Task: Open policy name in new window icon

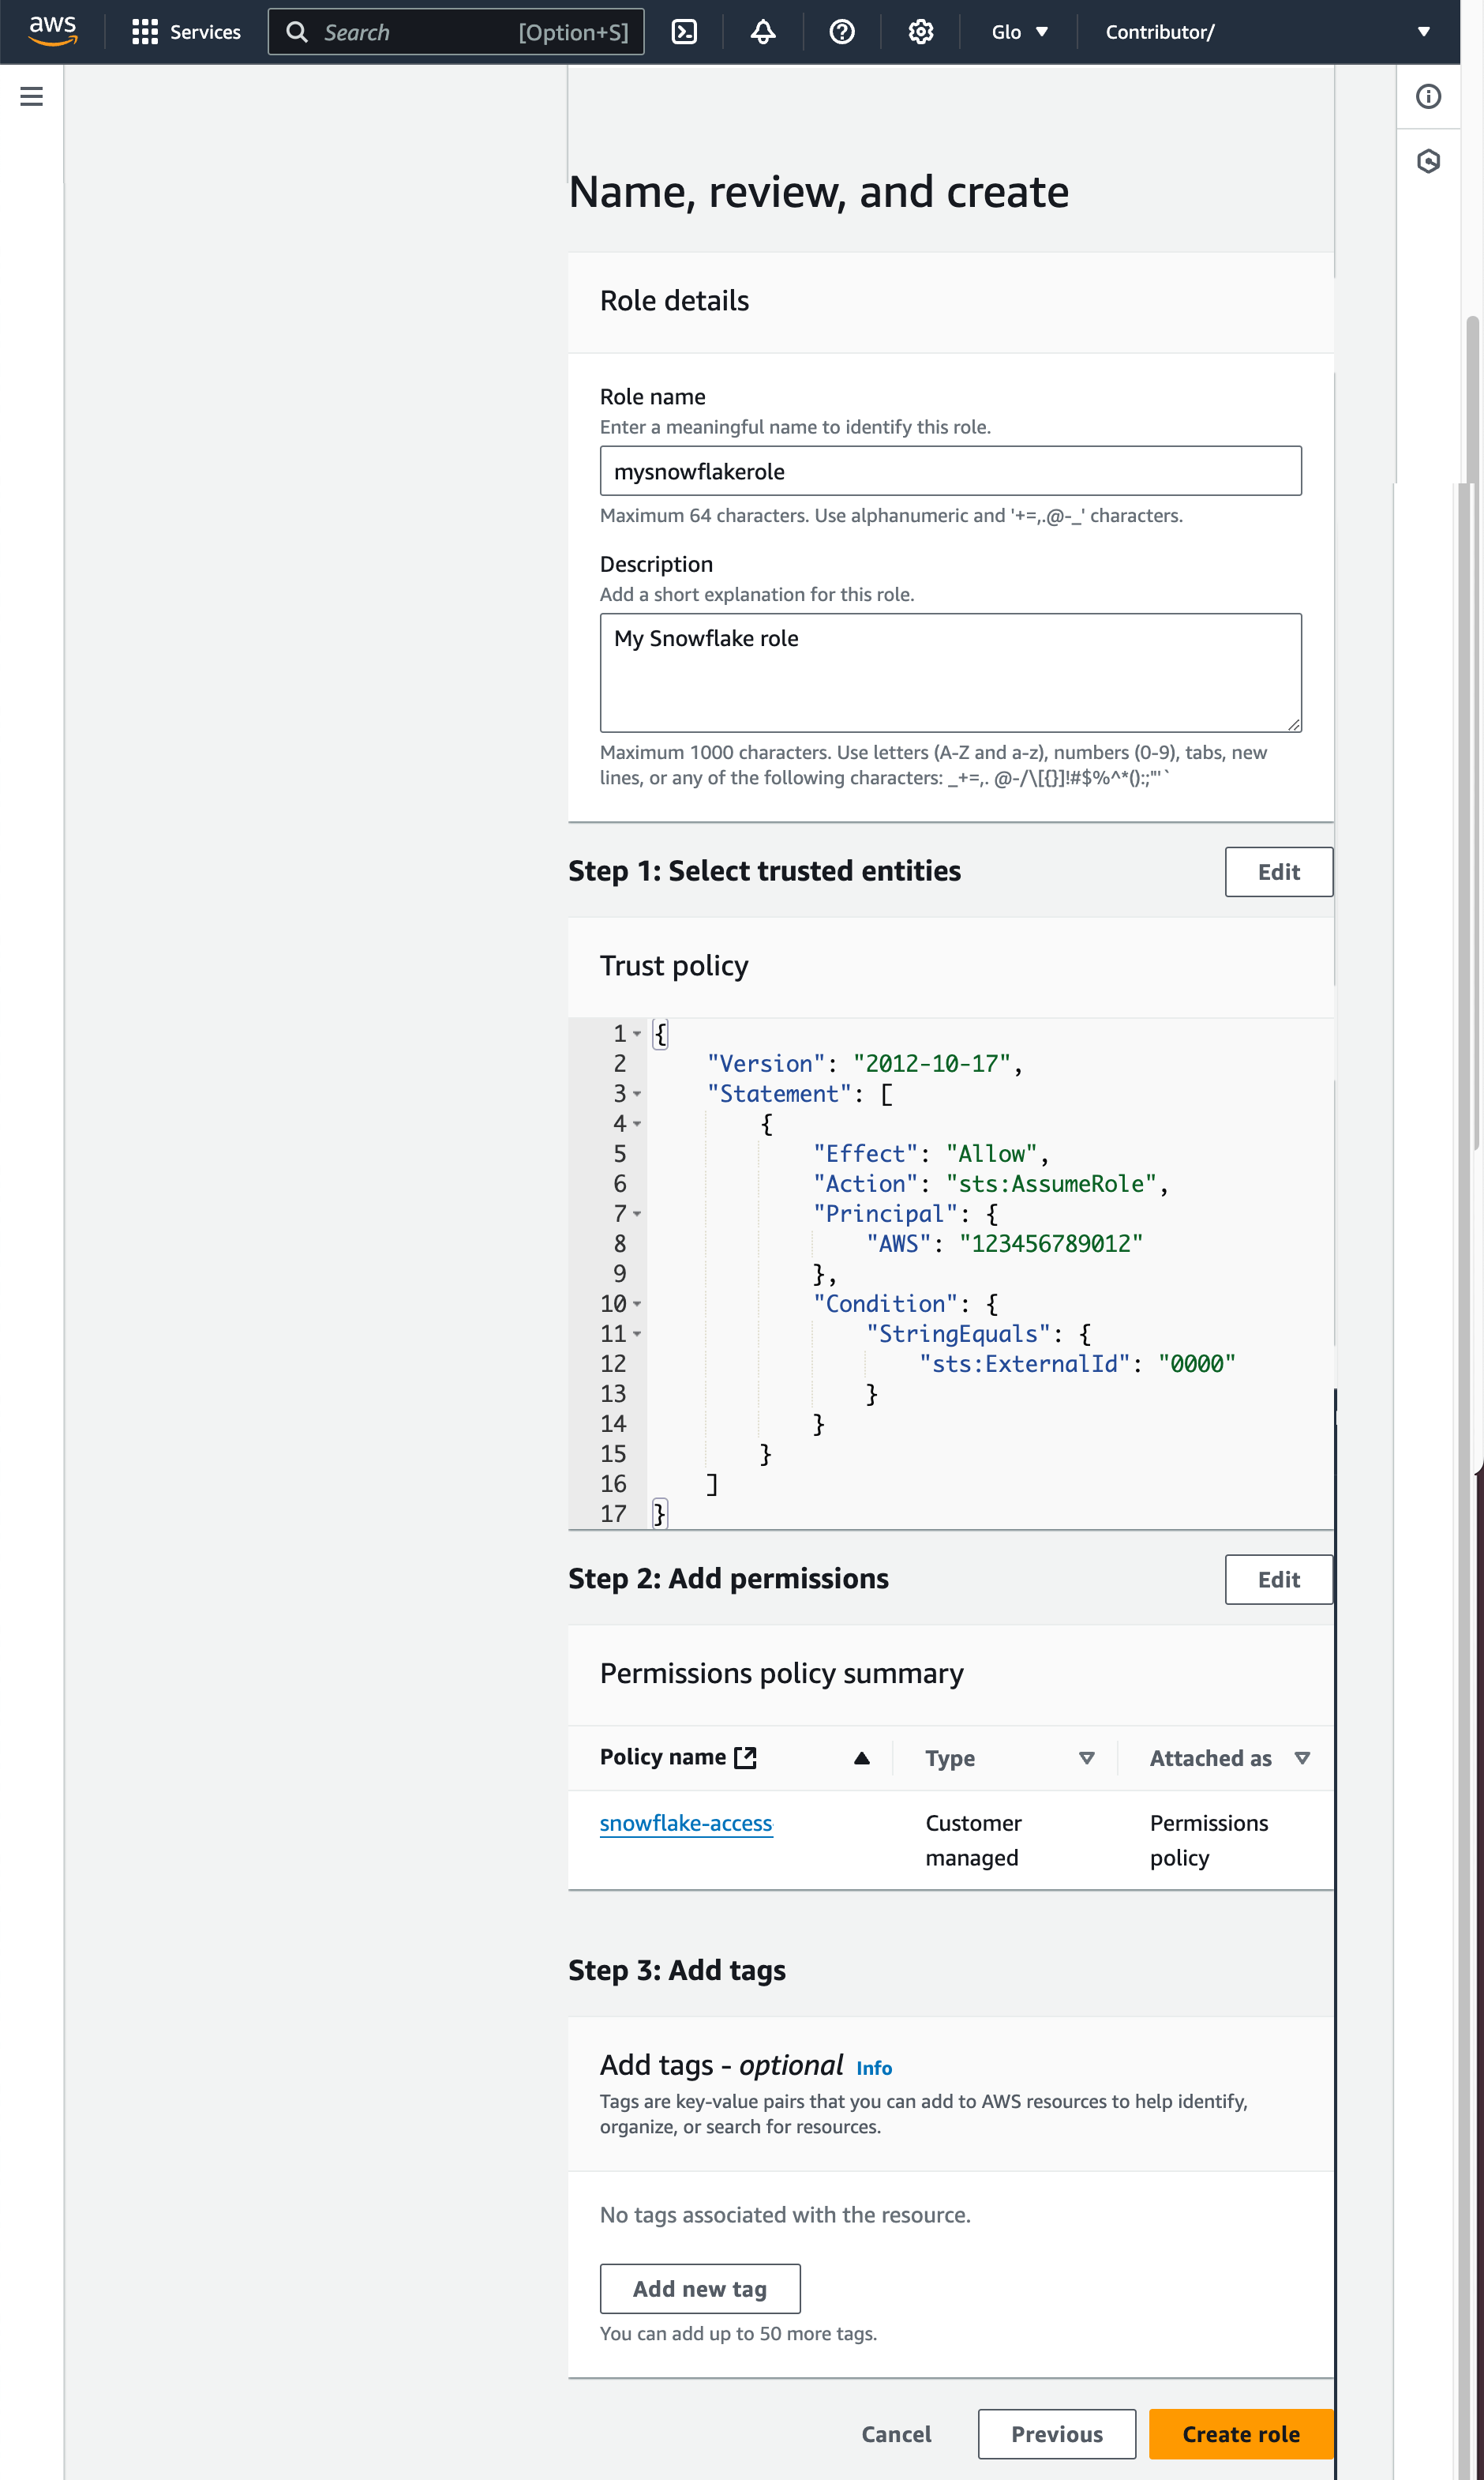Action: (745, 1756)
